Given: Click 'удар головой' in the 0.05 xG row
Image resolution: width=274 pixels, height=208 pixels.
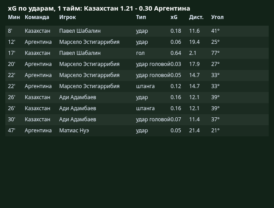Looking at the screenshot, I should (153, 75).
